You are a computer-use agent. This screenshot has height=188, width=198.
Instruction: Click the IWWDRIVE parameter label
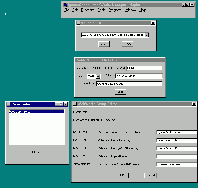point(80,156)
